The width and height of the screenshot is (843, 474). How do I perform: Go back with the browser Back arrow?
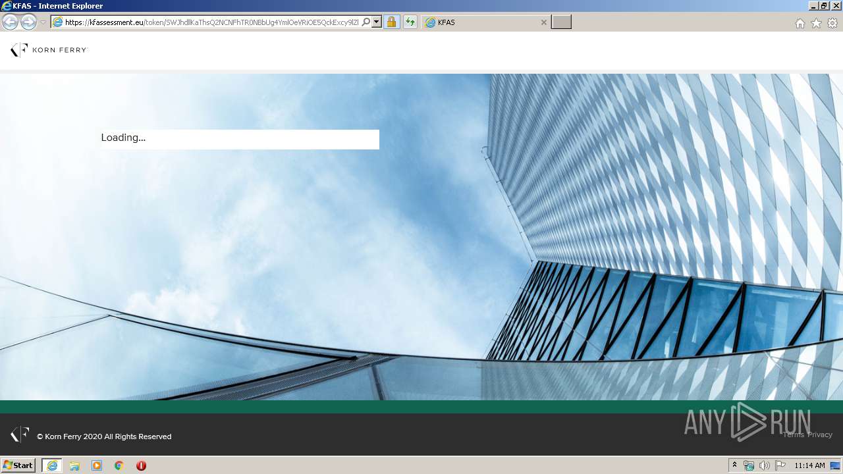click(11, 22)
